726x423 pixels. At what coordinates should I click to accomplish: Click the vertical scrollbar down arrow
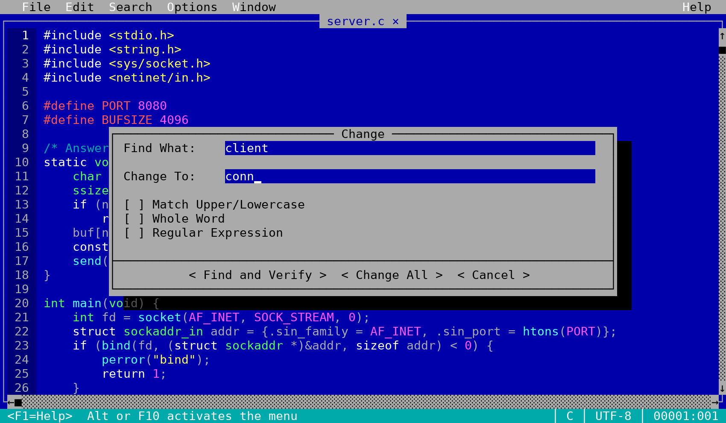point(722,388)
